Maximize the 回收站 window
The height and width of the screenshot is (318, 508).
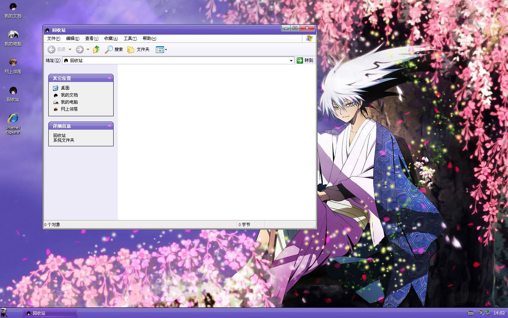[295, 28]
